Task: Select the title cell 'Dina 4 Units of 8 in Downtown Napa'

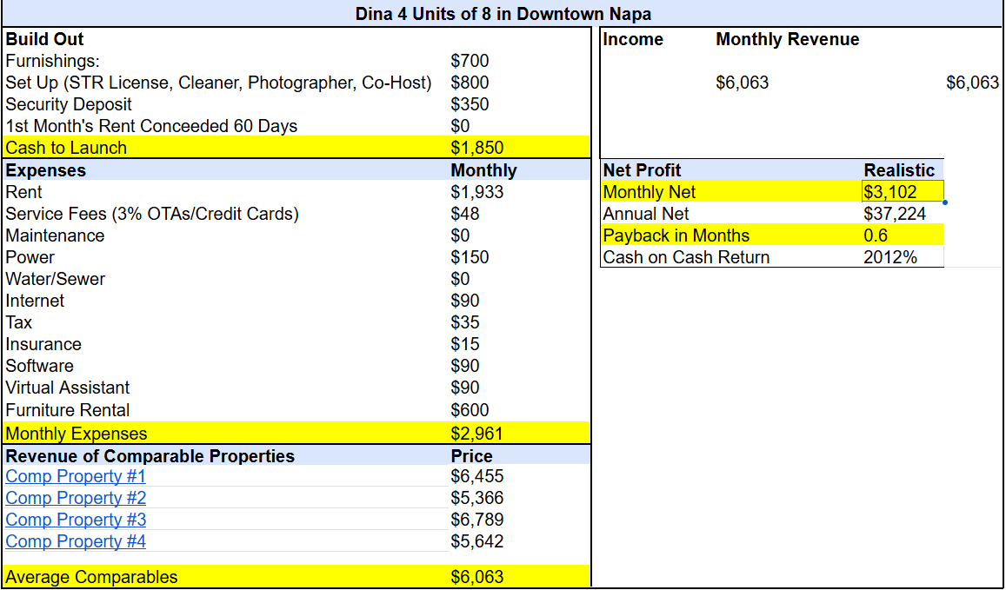Action: coord(503,13)
